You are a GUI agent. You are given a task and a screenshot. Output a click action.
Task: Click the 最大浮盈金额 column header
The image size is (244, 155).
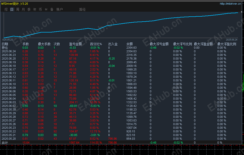[x=203, y=44]
